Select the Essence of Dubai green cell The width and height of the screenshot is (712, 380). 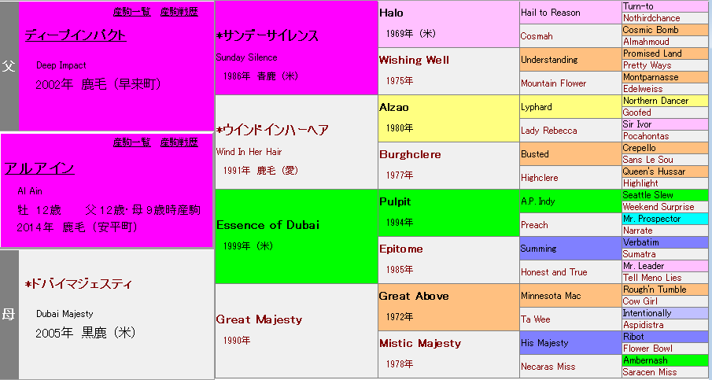point(268,225)
